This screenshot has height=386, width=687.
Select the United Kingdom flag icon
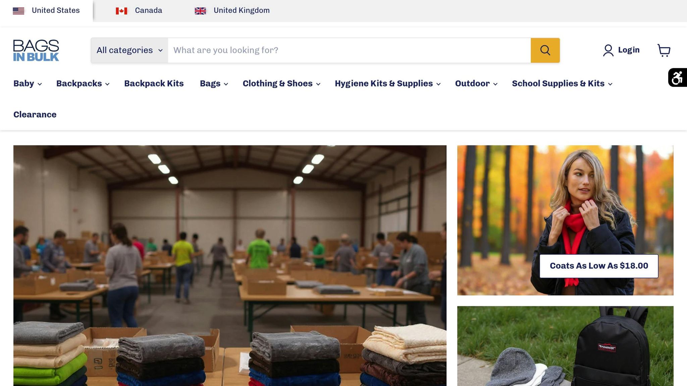(x=200, y=11)
